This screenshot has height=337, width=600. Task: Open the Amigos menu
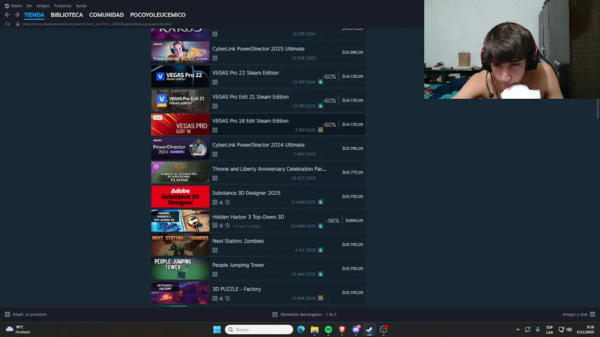pos(43,6)
